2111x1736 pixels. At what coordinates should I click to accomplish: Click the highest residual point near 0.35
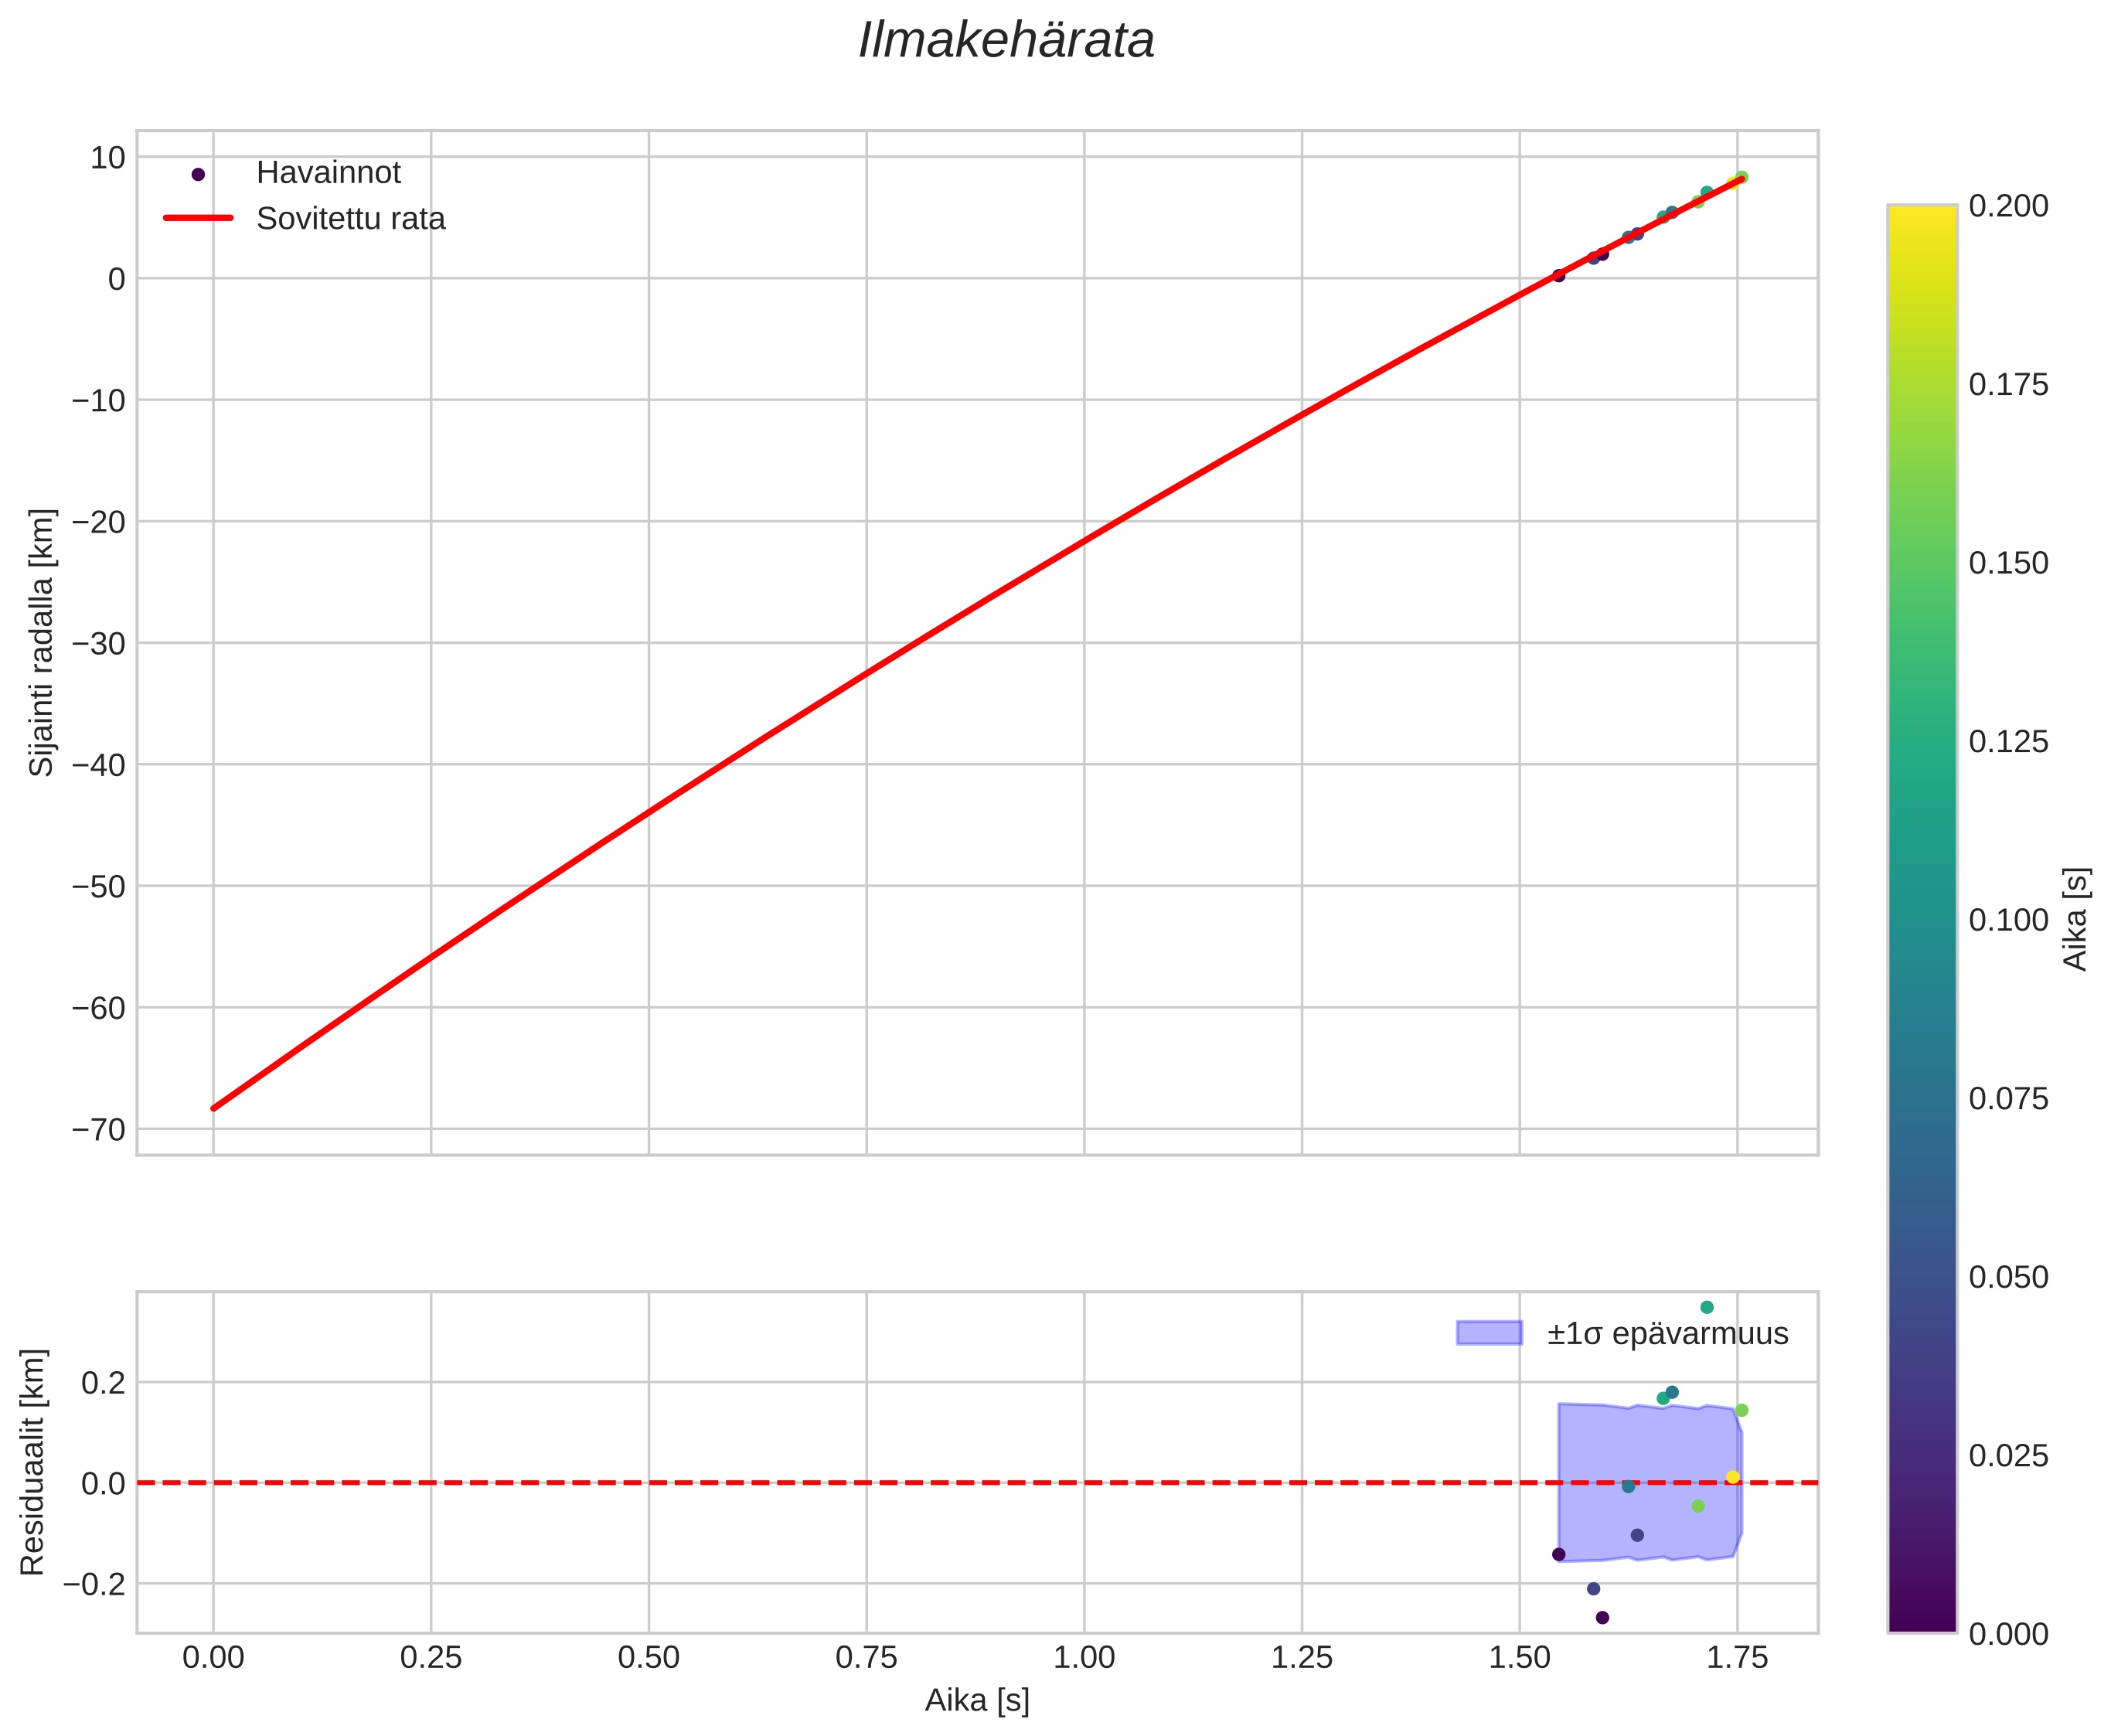[1707, 1307]
